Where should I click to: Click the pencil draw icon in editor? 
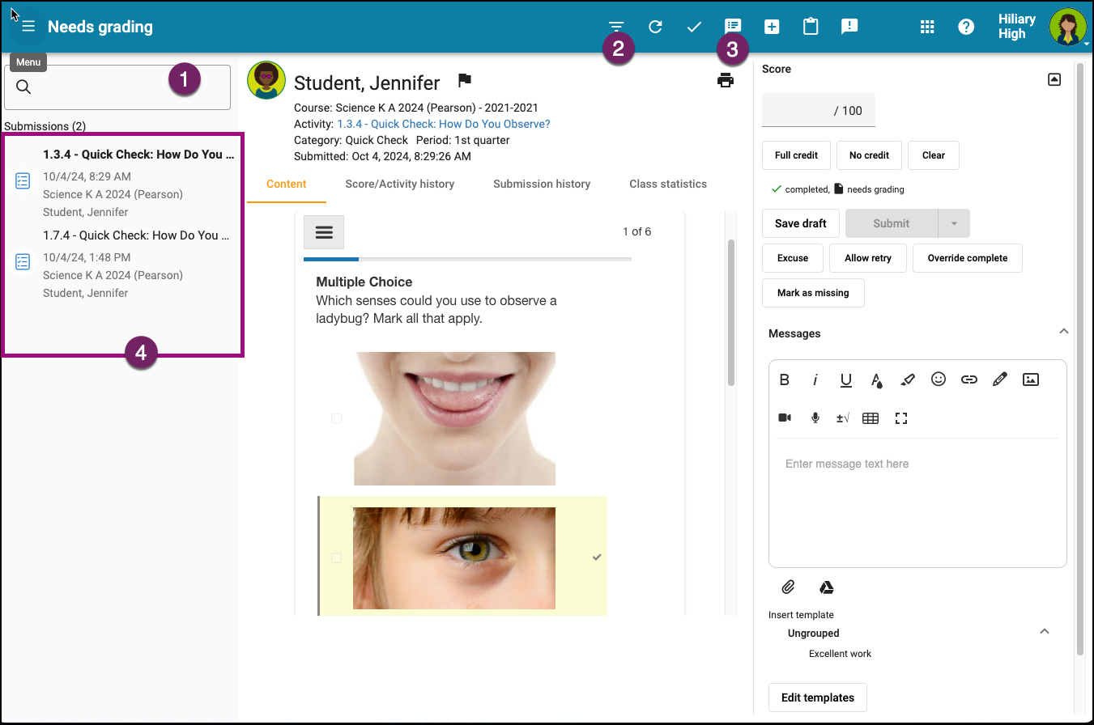(x=1000, y=379)
